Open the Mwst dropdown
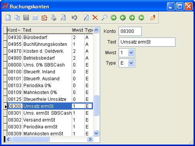Image resolution: width=195 pixels, height=146 pixels. coord(131,53)
